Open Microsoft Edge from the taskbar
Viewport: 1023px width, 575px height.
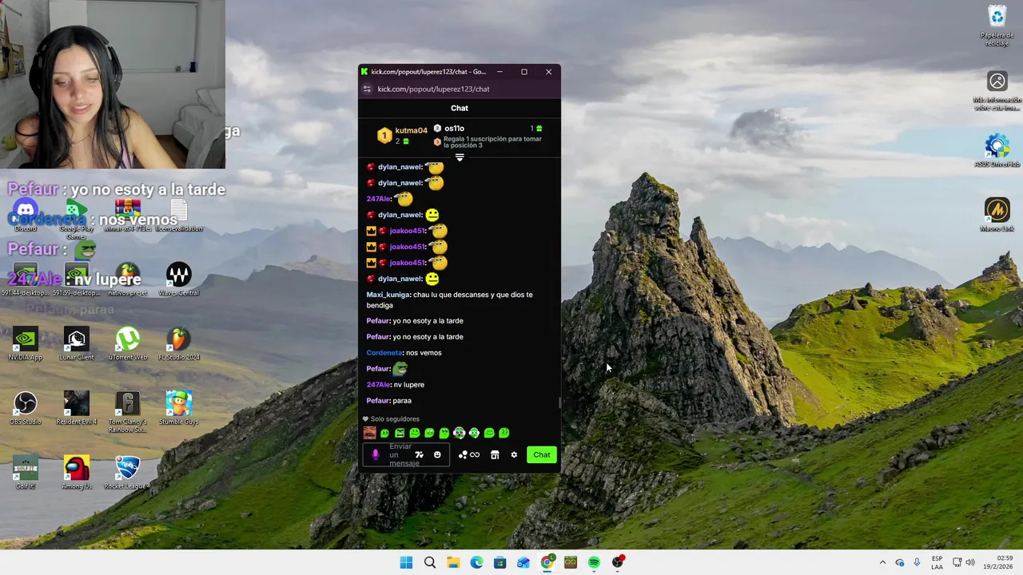(476, 563)
